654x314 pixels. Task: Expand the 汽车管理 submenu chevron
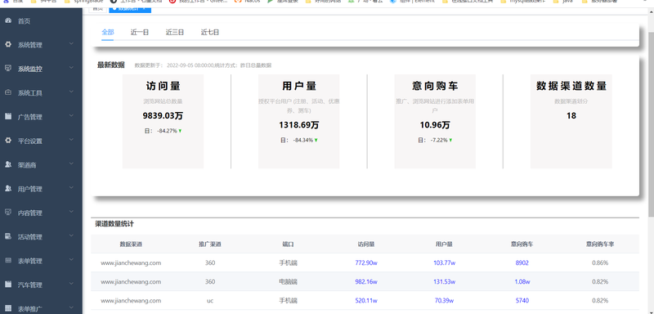coord(71,284)
